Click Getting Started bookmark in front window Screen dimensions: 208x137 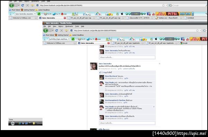[62, 35]
